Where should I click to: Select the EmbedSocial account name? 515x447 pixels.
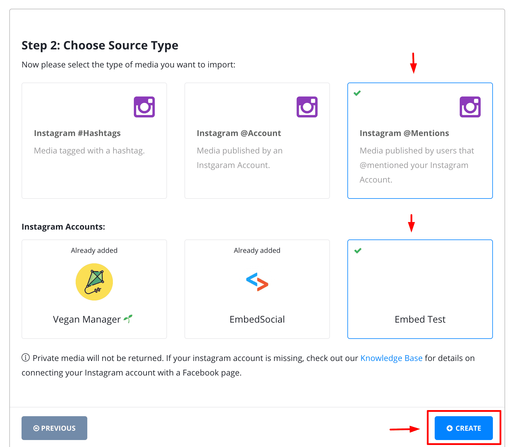(257, 319)
